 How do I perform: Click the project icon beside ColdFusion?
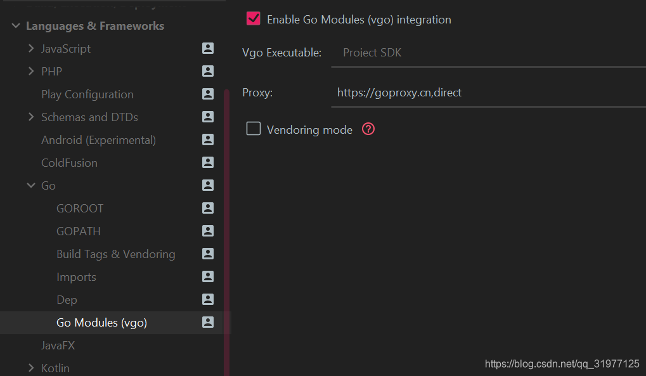pos(208,162)
